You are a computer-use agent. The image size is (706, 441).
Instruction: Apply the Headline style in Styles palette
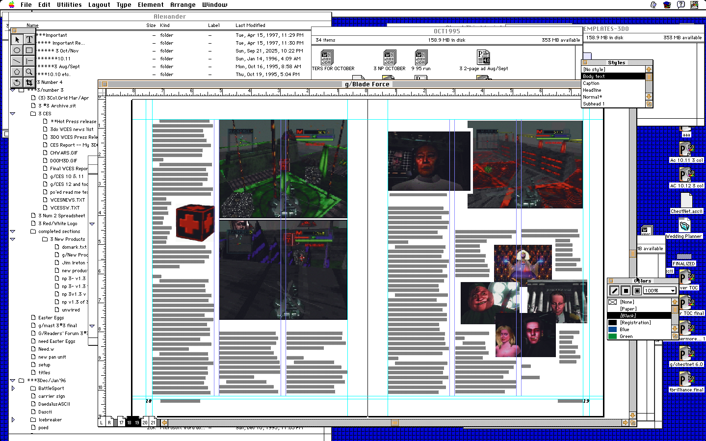click(592, 90)
